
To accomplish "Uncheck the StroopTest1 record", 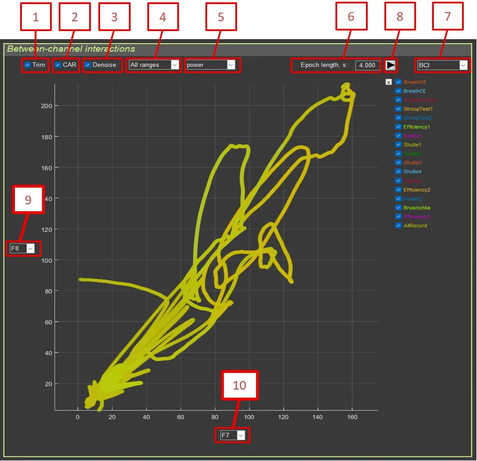I will pos(398,109).
